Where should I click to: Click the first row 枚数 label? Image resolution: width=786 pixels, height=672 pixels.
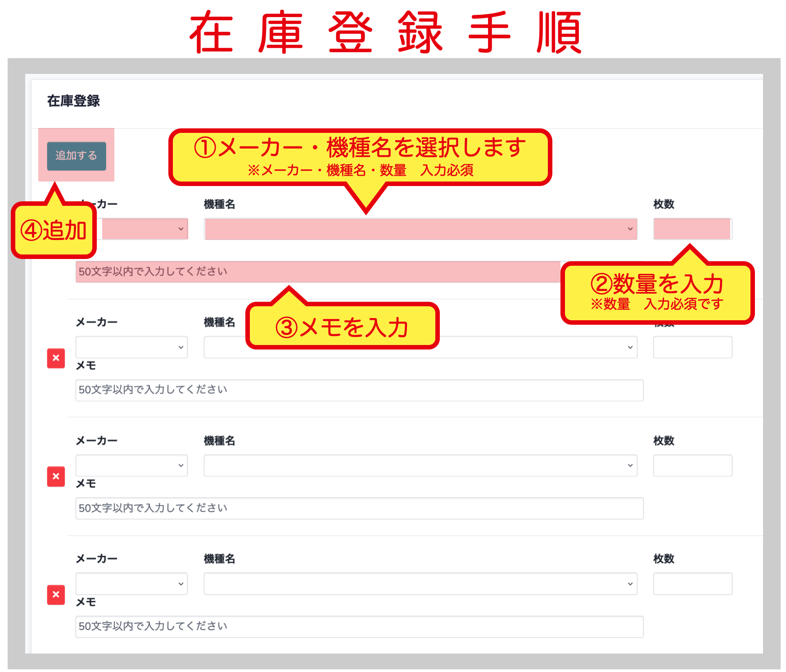664,204
